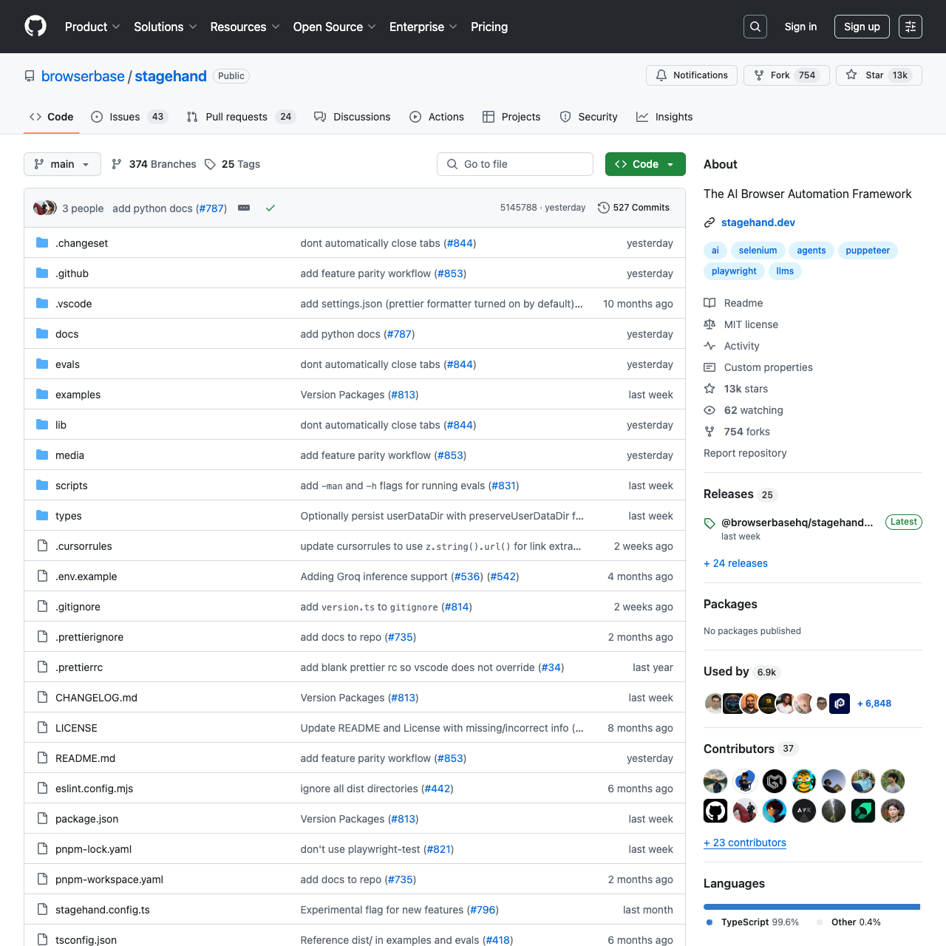This screenshot has width=946, height=946.
Task: Click the tag icon beside latest release
Action: pos(709,523)
